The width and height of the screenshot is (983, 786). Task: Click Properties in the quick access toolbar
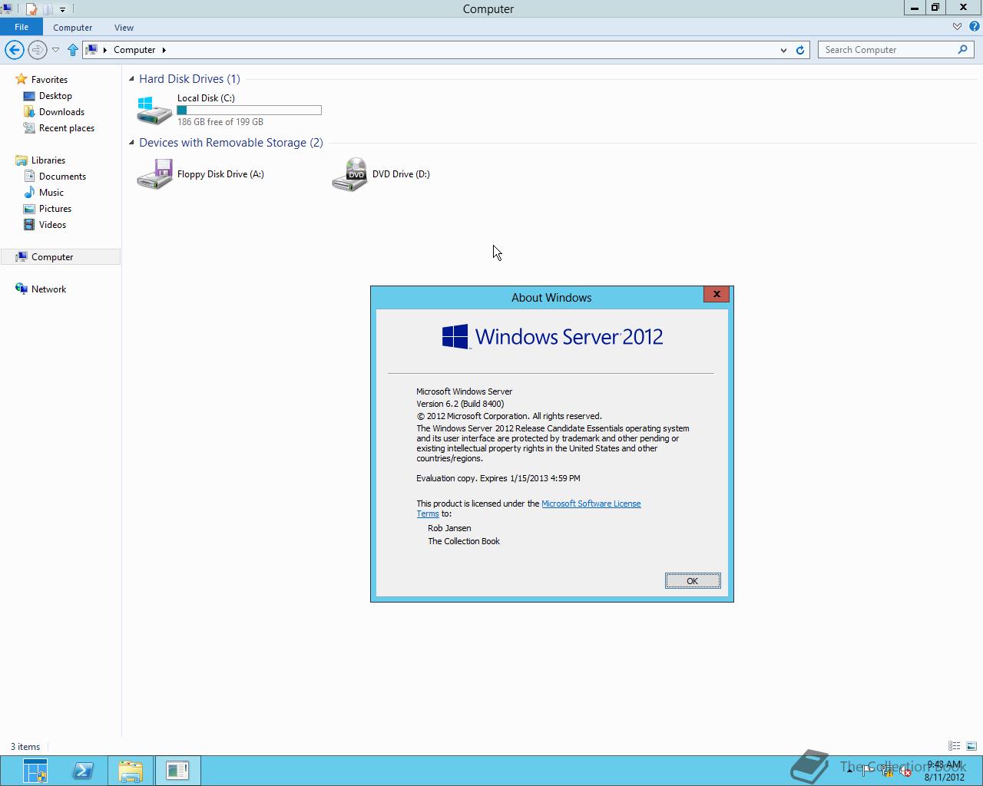click(x=31, y=9)
